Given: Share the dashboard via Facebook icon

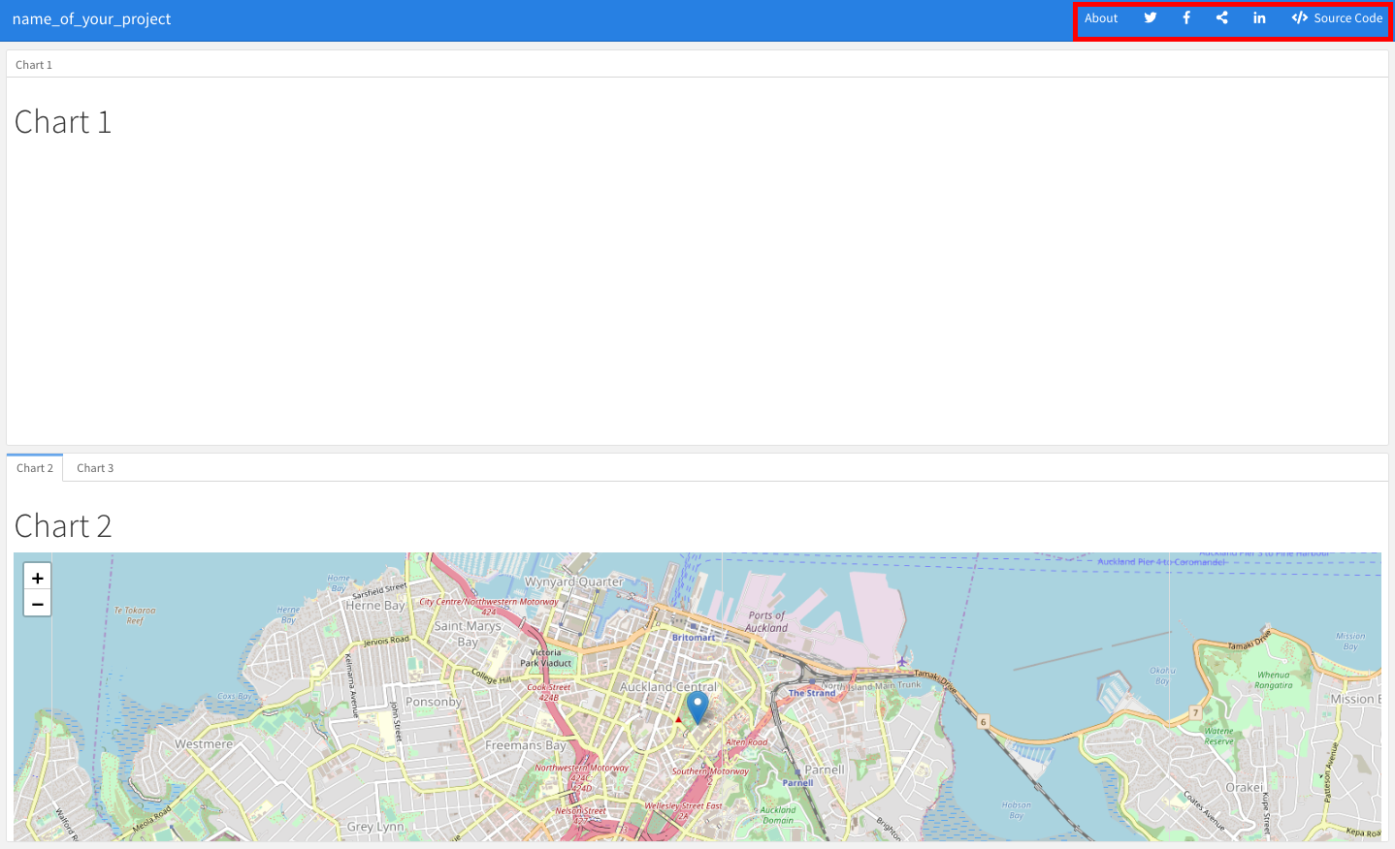Looking at the screenshot, I should pos(1186,18).
